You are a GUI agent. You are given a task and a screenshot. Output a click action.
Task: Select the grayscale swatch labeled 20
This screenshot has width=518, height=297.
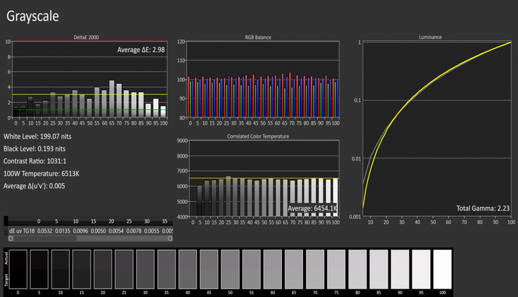pos(103,270)
